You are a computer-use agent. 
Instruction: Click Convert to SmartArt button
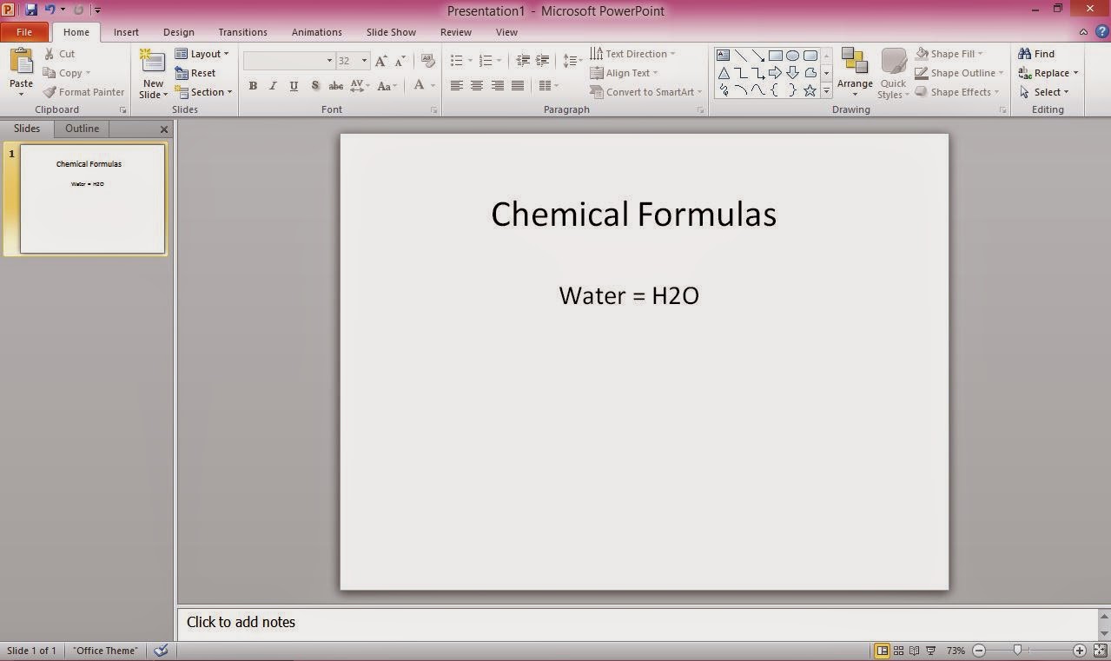pyautogui.click(x=645, y=92)
